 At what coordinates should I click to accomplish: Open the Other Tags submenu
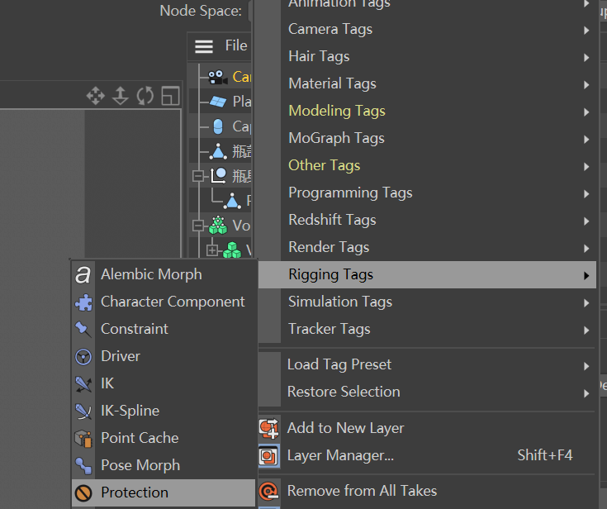(427, 166)
